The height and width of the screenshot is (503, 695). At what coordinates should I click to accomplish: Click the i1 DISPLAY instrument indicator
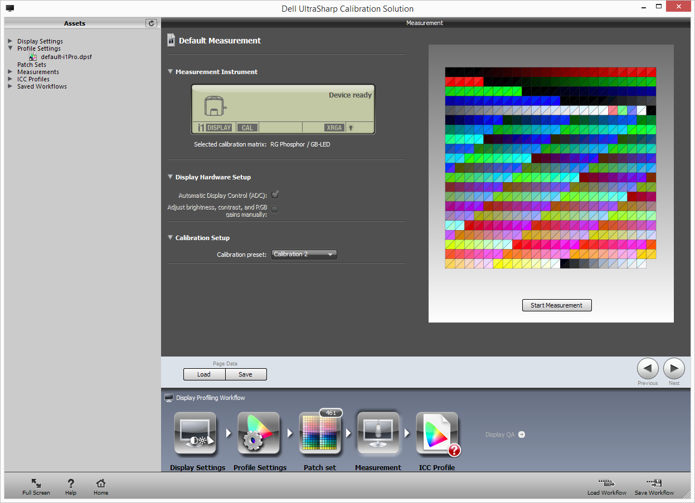coord(215,128)
